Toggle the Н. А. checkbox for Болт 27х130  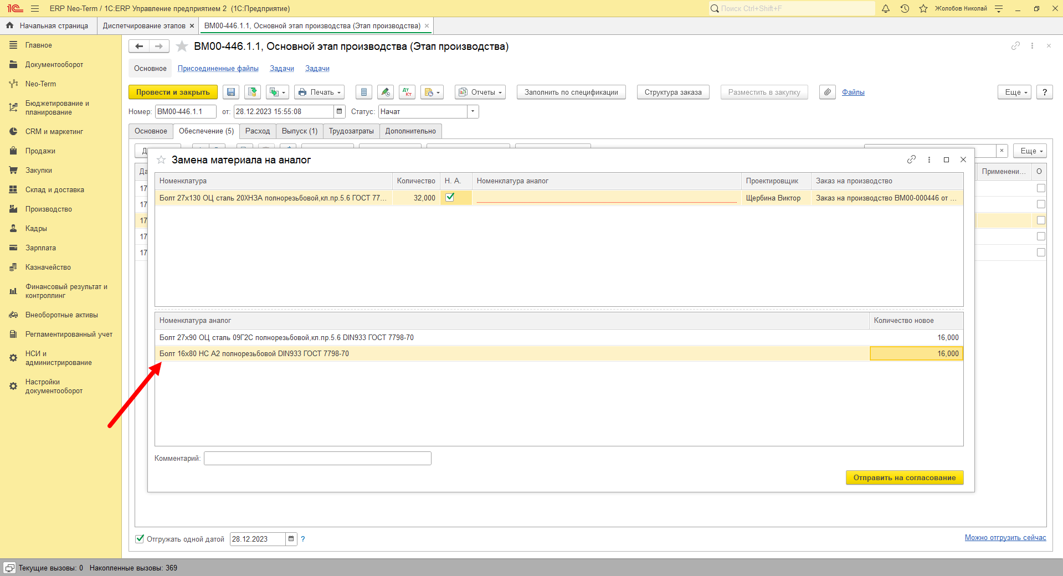click(450, 197)
